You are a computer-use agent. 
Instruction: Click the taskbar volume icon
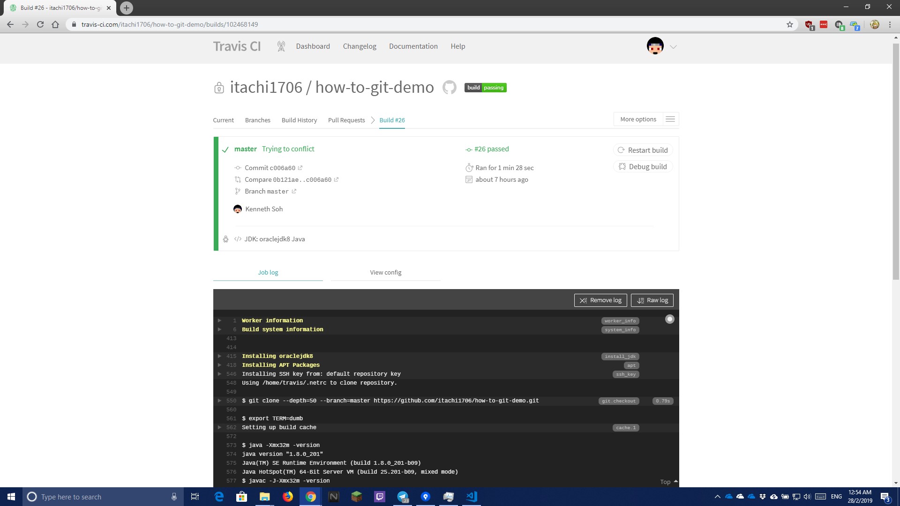(x=807, y=497)
